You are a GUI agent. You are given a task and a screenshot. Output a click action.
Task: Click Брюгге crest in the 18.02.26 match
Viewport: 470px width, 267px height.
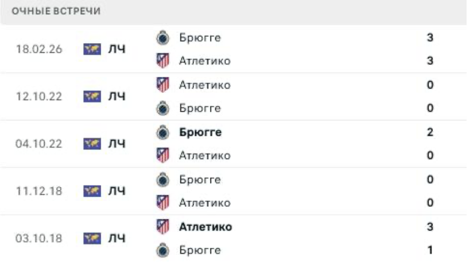point(163,38)
